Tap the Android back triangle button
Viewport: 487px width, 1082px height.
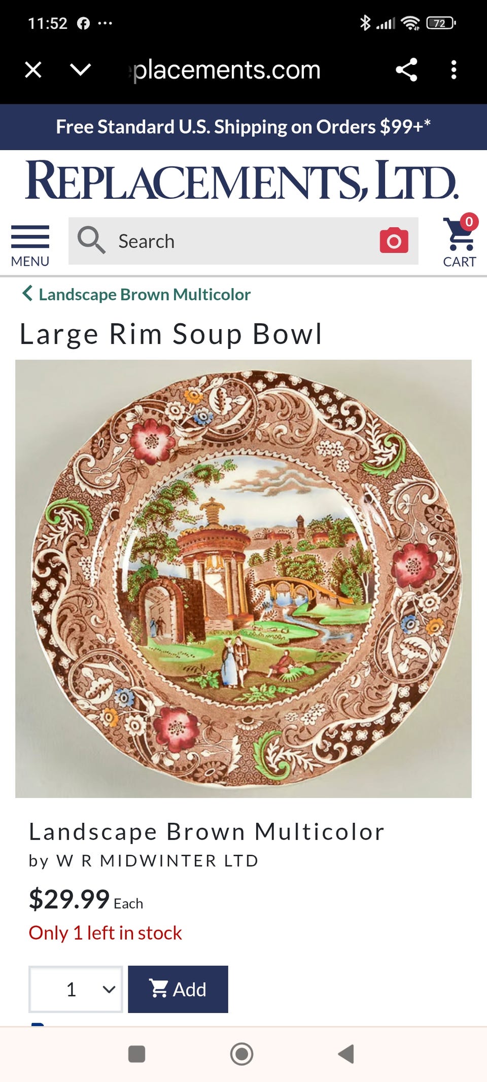(x=346, y=1054)
